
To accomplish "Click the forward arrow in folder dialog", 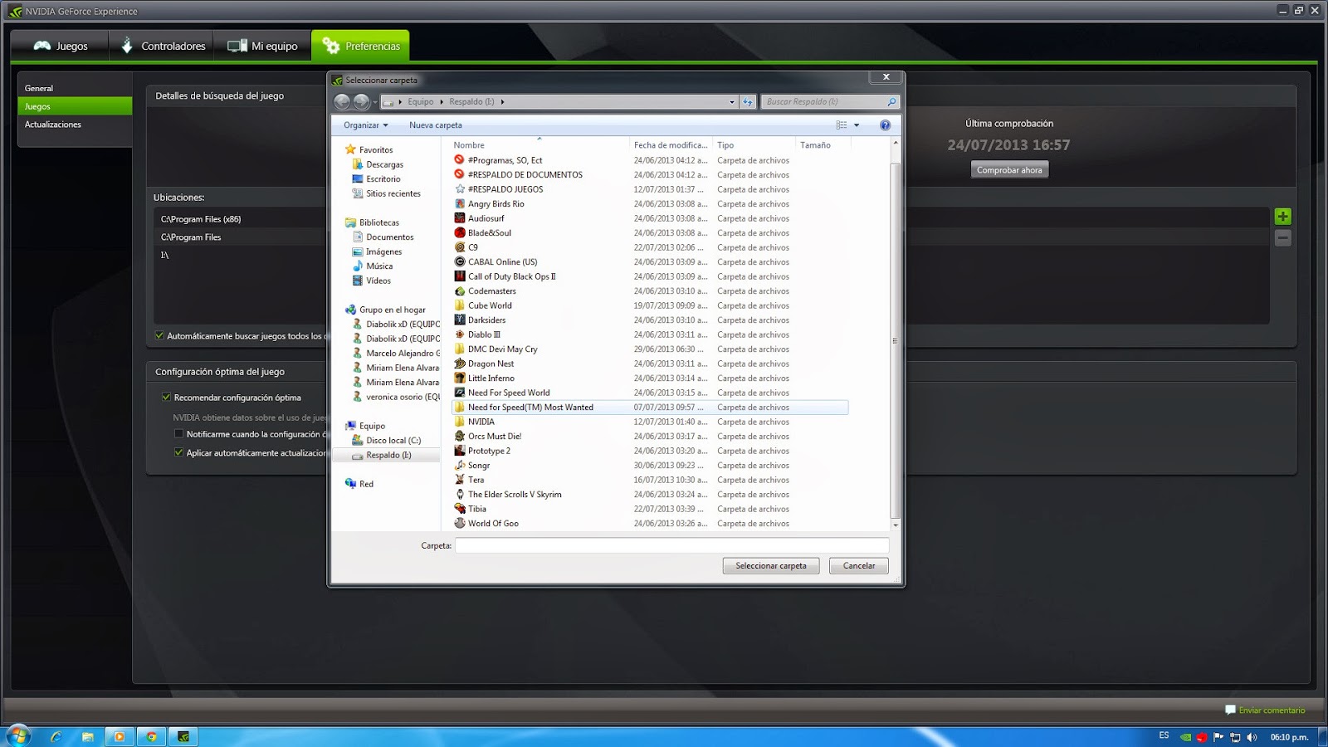I will [x=361, y=101].
